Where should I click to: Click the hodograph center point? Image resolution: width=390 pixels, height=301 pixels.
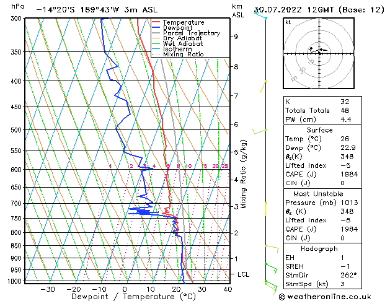click(319, 53)
